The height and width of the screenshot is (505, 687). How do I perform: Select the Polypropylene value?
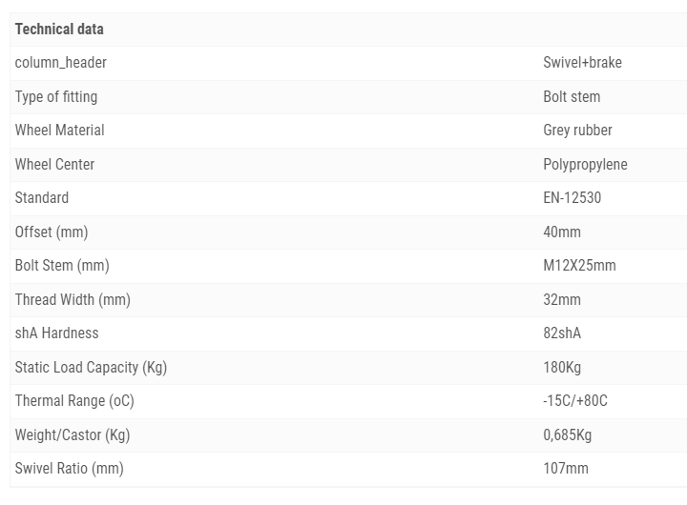point(585,164)
